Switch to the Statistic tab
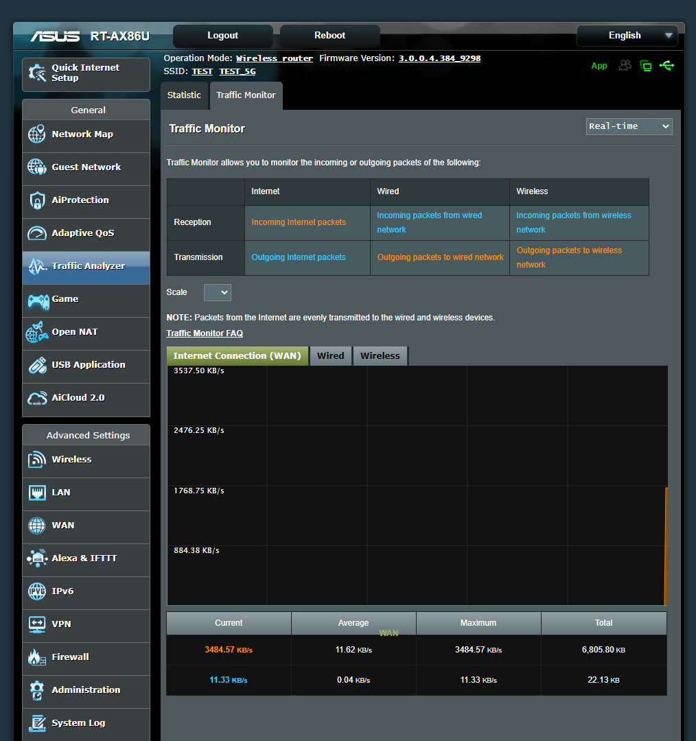 [183, 95]
